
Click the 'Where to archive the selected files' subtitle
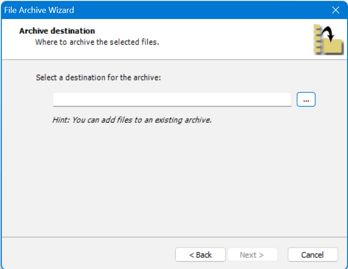pos(97,42)
